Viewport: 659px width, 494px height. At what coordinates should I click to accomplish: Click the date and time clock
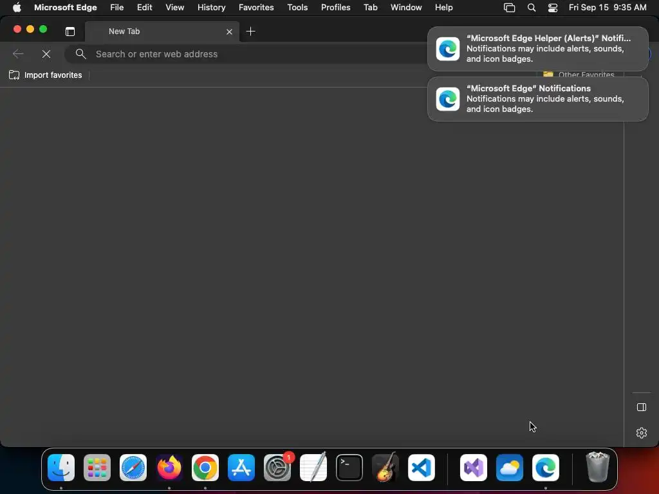[x=608, y=8]
